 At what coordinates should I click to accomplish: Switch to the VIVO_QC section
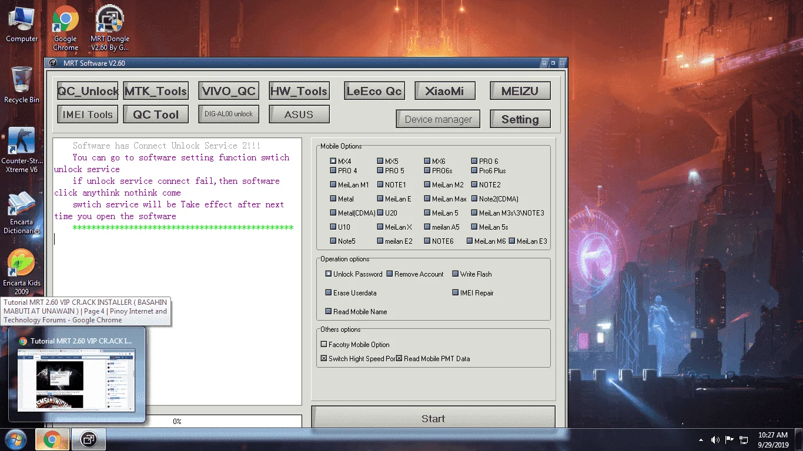(229, 91)
